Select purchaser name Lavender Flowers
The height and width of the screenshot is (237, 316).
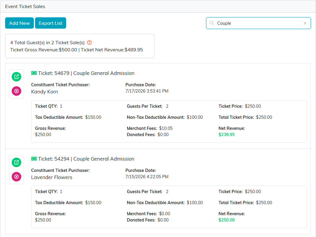[x=51, y=177]
